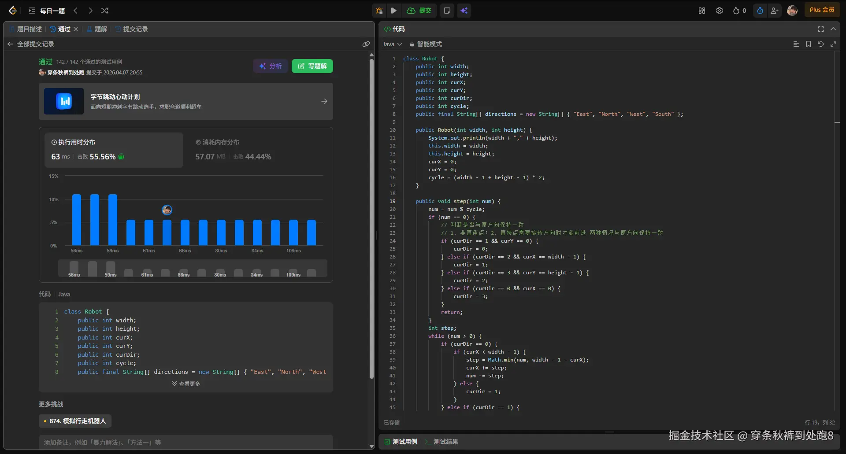The width and height of the screenshot is (846, 454).
Task: Open the Java language dropdown
Action: point(392,44)
